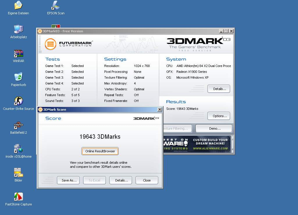Image resolution: width=298 pixels, height=215 pixels.
Task: Open Details... in the Score dialog
Action: [x=121, y=180]
